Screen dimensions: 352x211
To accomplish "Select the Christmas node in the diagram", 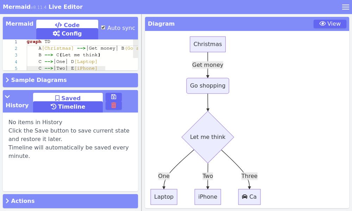I will 208,44.
